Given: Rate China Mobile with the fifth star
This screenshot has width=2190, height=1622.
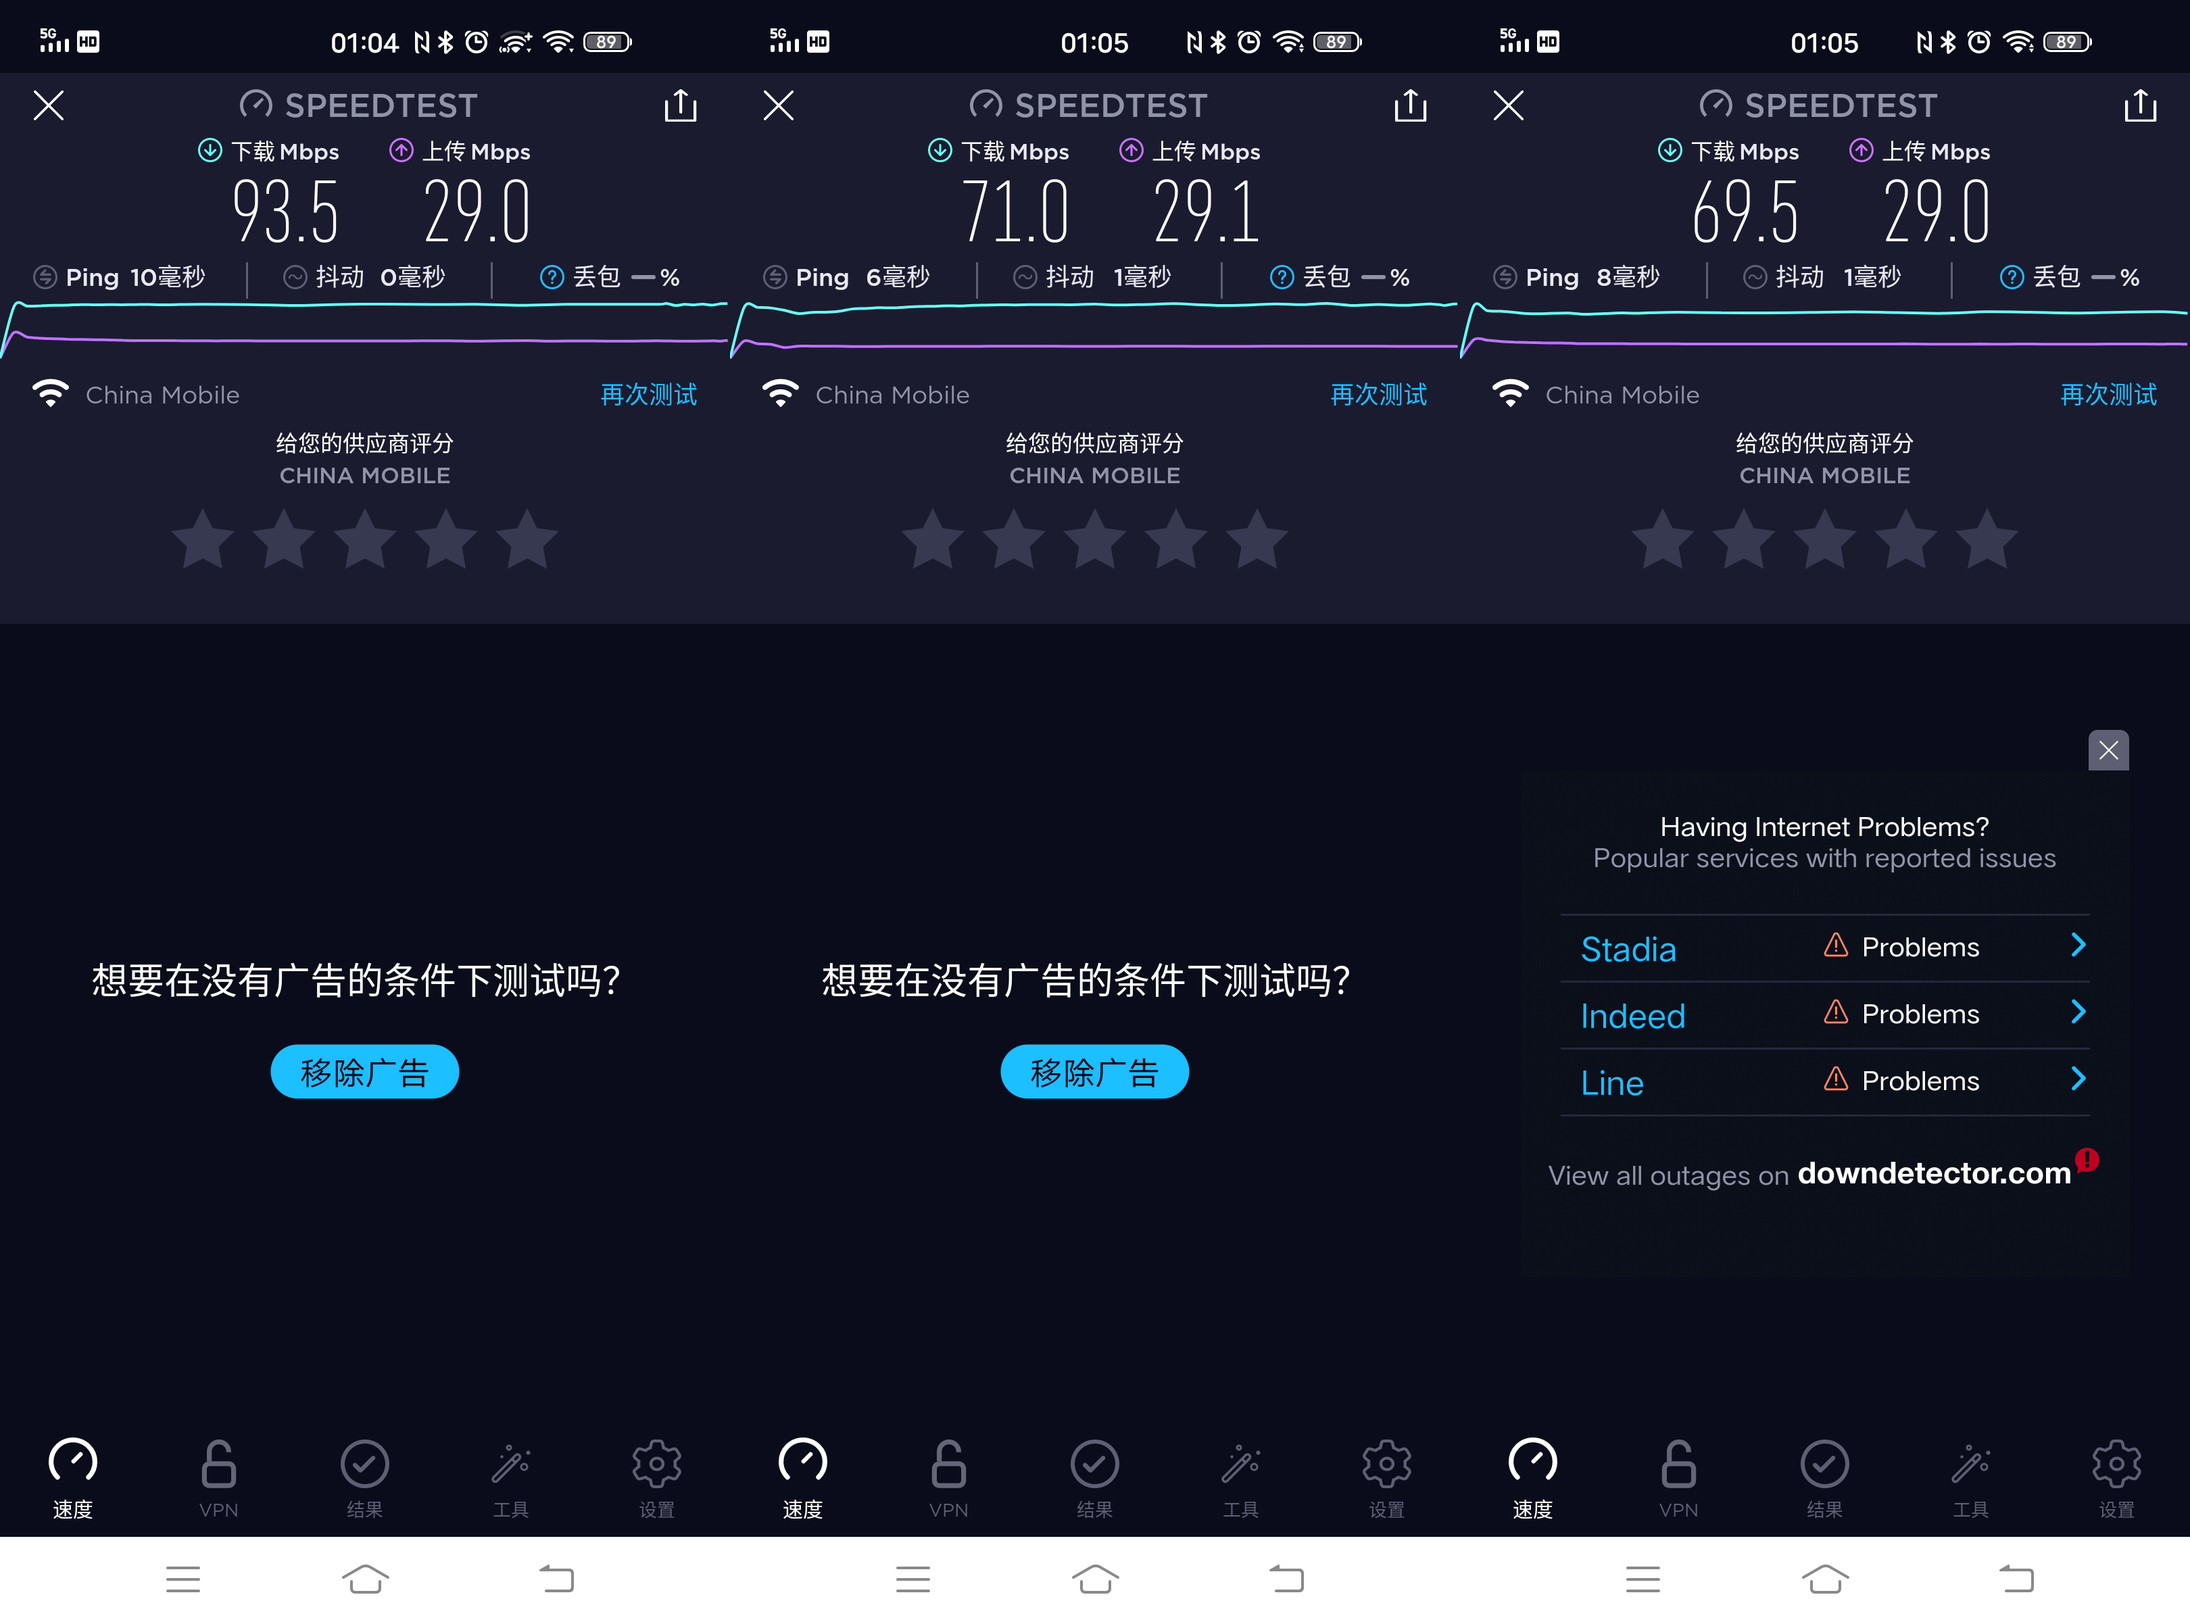Looking at the screenshot, I should pos(527,539).
